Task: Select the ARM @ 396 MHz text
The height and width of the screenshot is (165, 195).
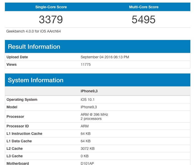Action: 94,114
